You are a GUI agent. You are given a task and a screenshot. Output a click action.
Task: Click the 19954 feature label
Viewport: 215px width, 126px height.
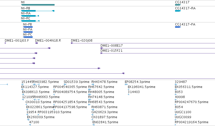[x=31, y=112]
